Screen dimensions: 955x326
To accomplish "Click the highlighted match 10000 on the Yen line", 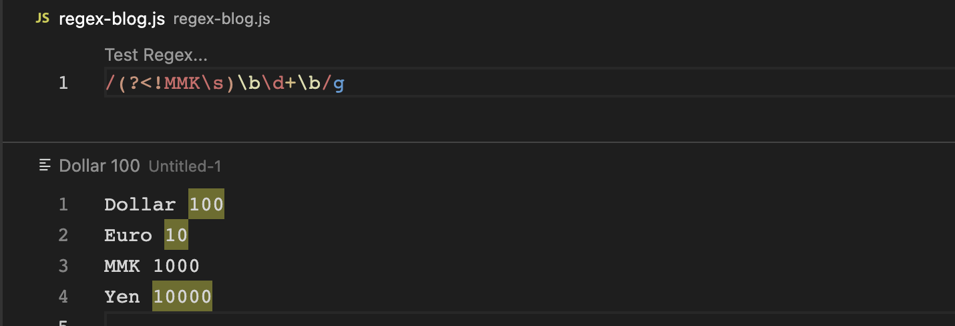I will (x=182, y=297).
